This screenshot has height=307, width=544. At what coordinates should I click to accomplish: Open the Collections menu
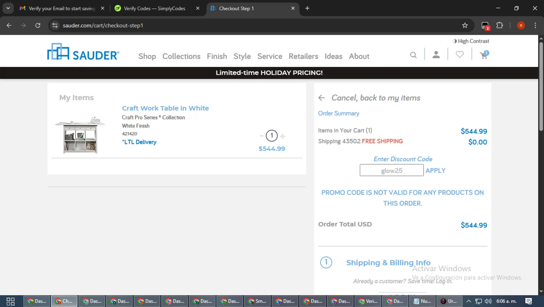pos(181,56)
